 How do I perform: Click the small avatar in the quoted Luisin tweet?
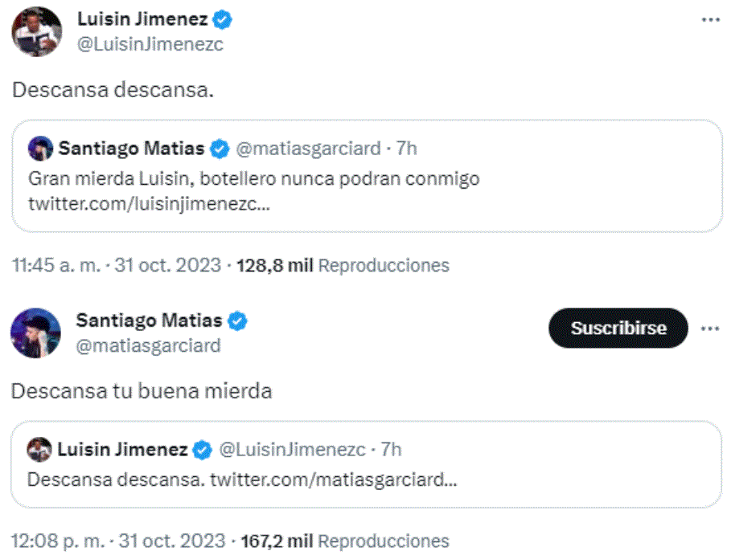(x=40, y=450)
